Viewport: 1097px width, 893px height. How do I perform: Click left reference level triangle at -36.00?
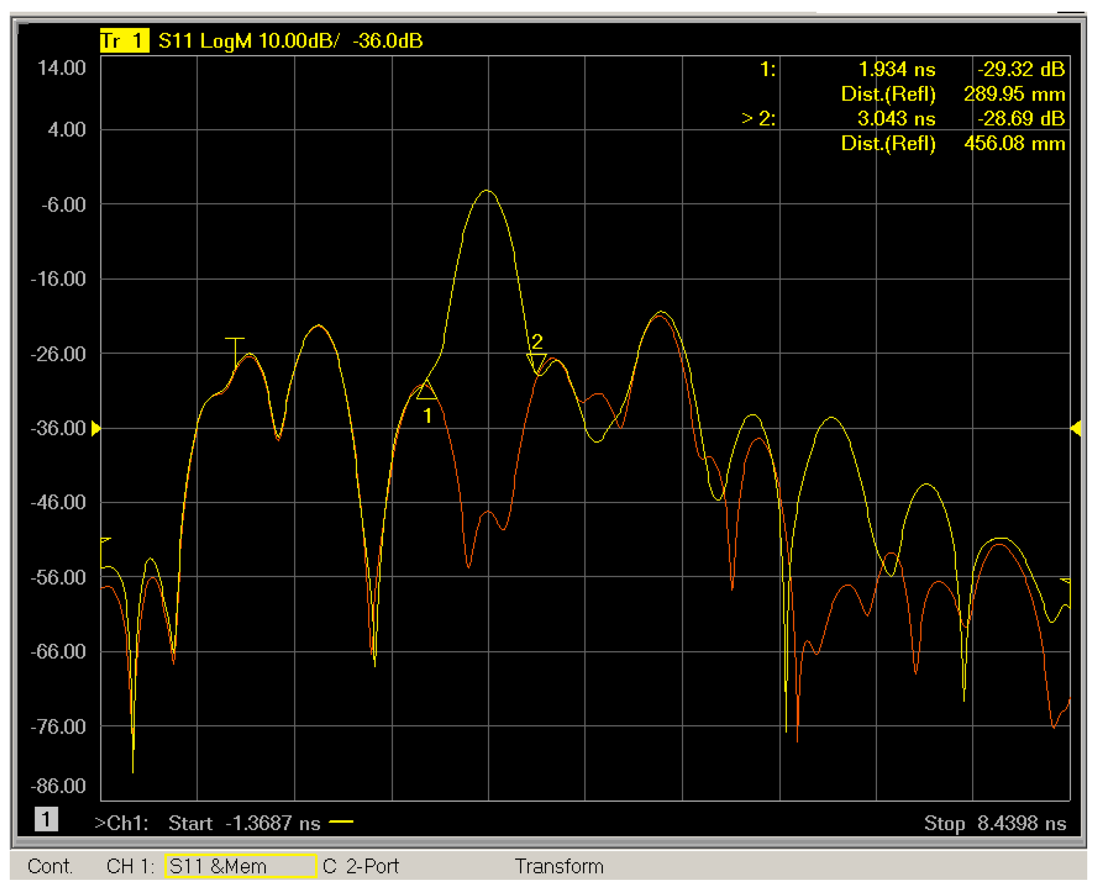[96, 428]
